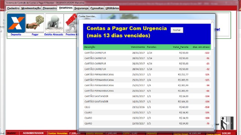Image resolution: width=241 pixels, height=135 pixels.
Task: Close the dialog with the Fechar button
Action: 177,30
